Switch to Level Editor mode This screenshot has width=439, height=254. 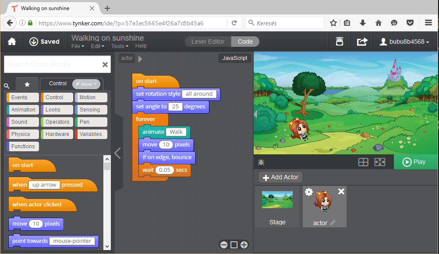point(208,42)
